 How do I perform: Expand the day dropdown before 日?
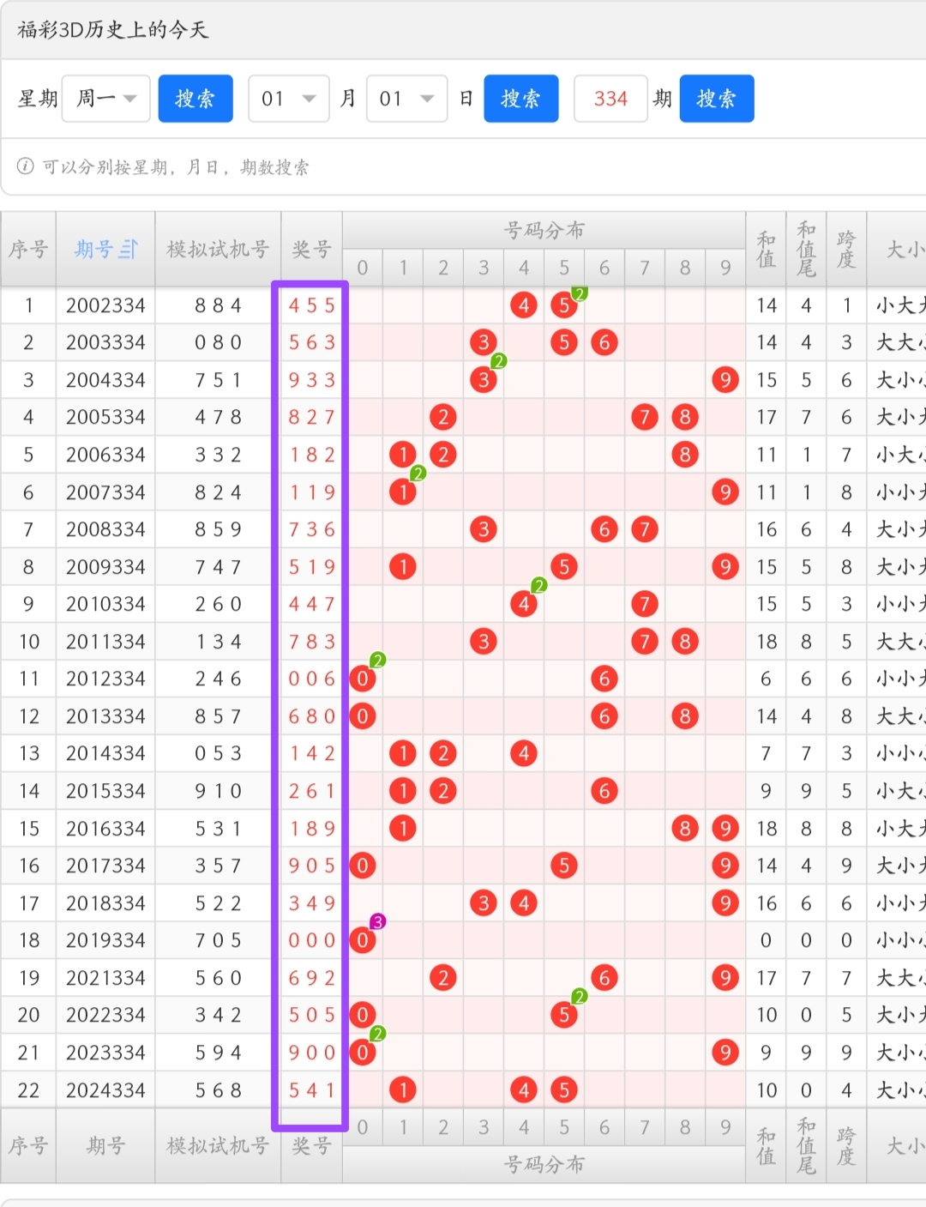(x=406, y=99)
